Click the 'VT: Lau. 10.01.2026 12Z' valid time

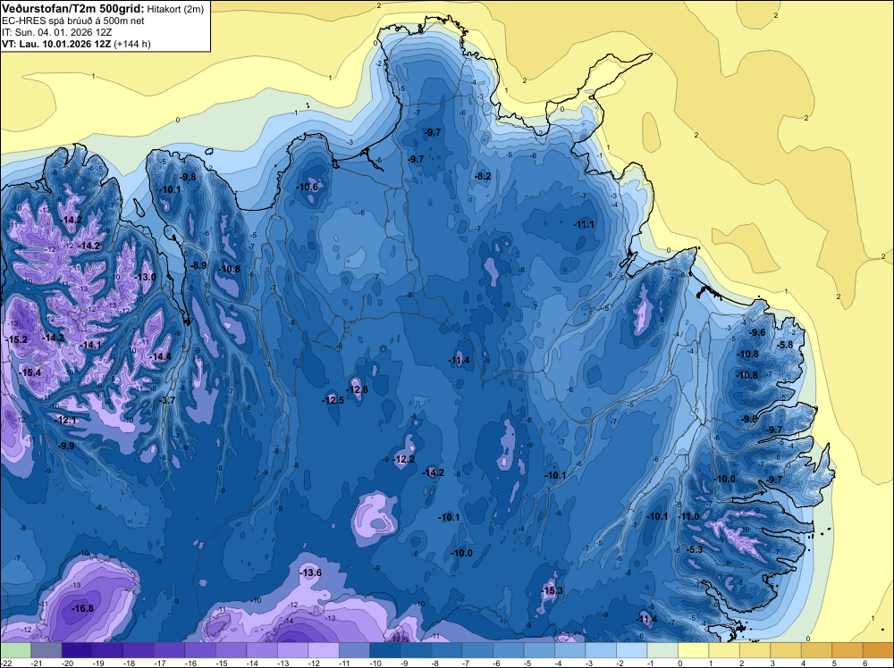[x=56, y=44]
